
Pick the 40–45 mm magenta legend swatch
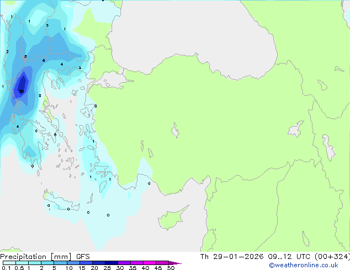150,263
